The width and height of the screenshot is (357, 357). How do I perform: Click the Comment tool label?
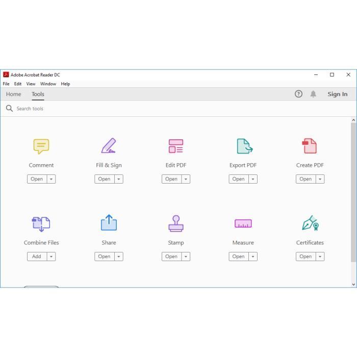tap(41, 165)
